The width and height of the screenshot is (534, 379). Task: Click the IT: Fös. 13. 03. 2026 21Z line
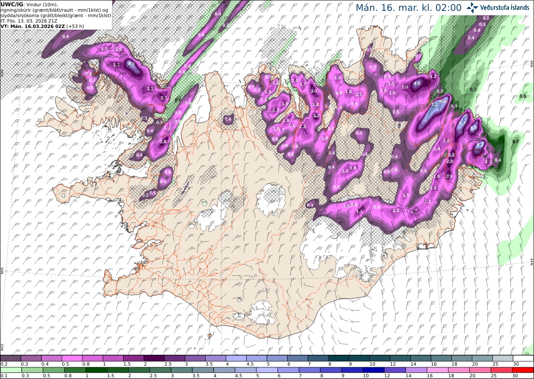tap(29, 20)
